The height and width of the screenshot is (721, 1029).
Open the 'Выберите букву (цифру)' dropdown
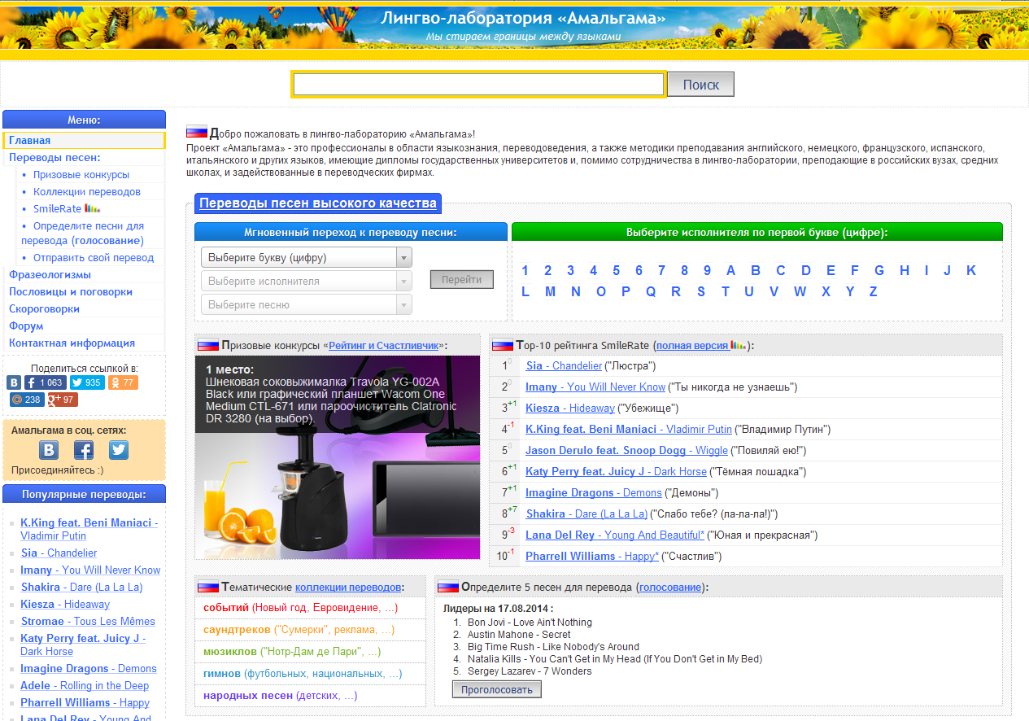coord(306,258)
